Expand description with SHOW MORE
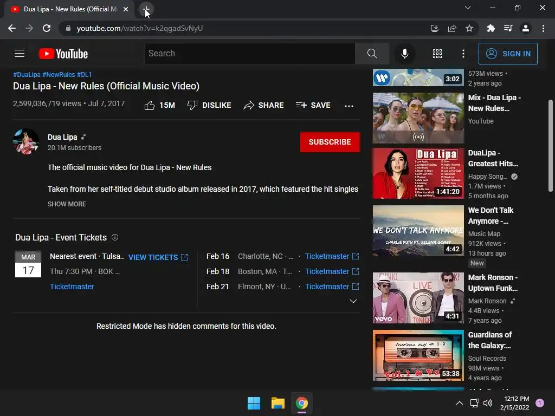 [x=67, y=204]
